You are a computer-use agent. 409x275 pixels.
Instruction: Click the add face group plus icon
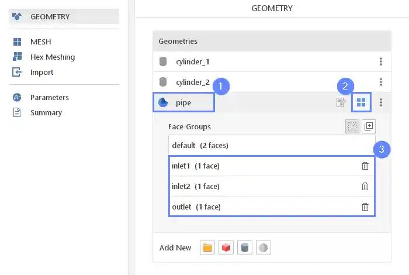pyautogui.click(x=369, y=126)
